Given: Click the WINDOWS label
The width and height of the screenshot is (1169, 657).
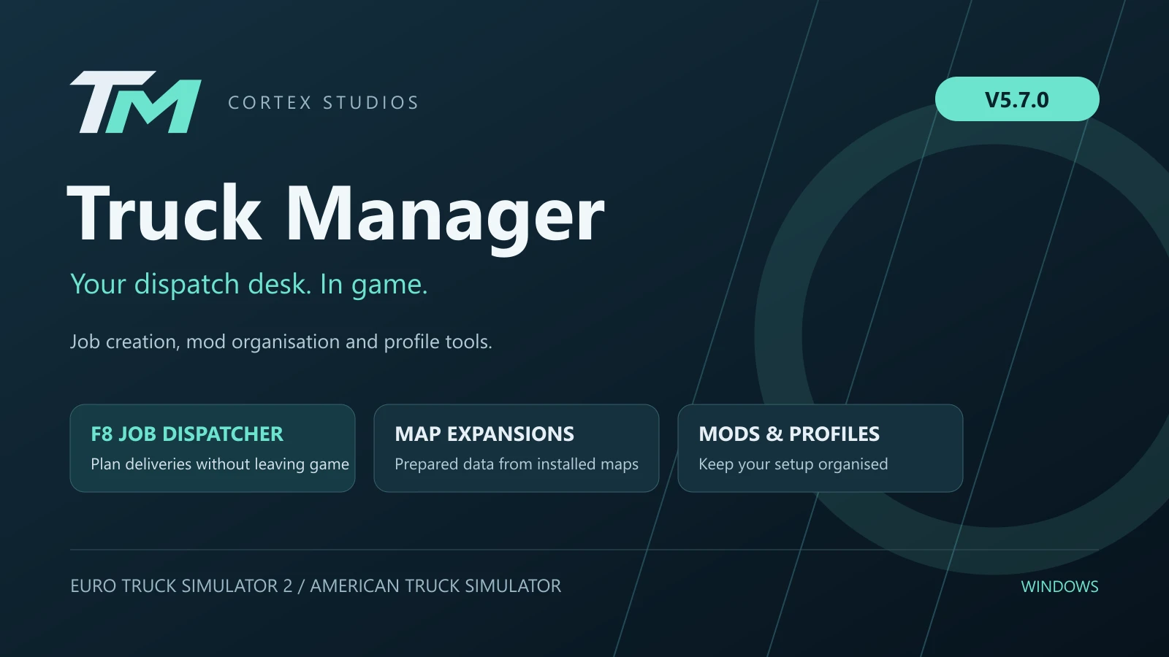Looking at the screenshot, I should coord(1059,587).
